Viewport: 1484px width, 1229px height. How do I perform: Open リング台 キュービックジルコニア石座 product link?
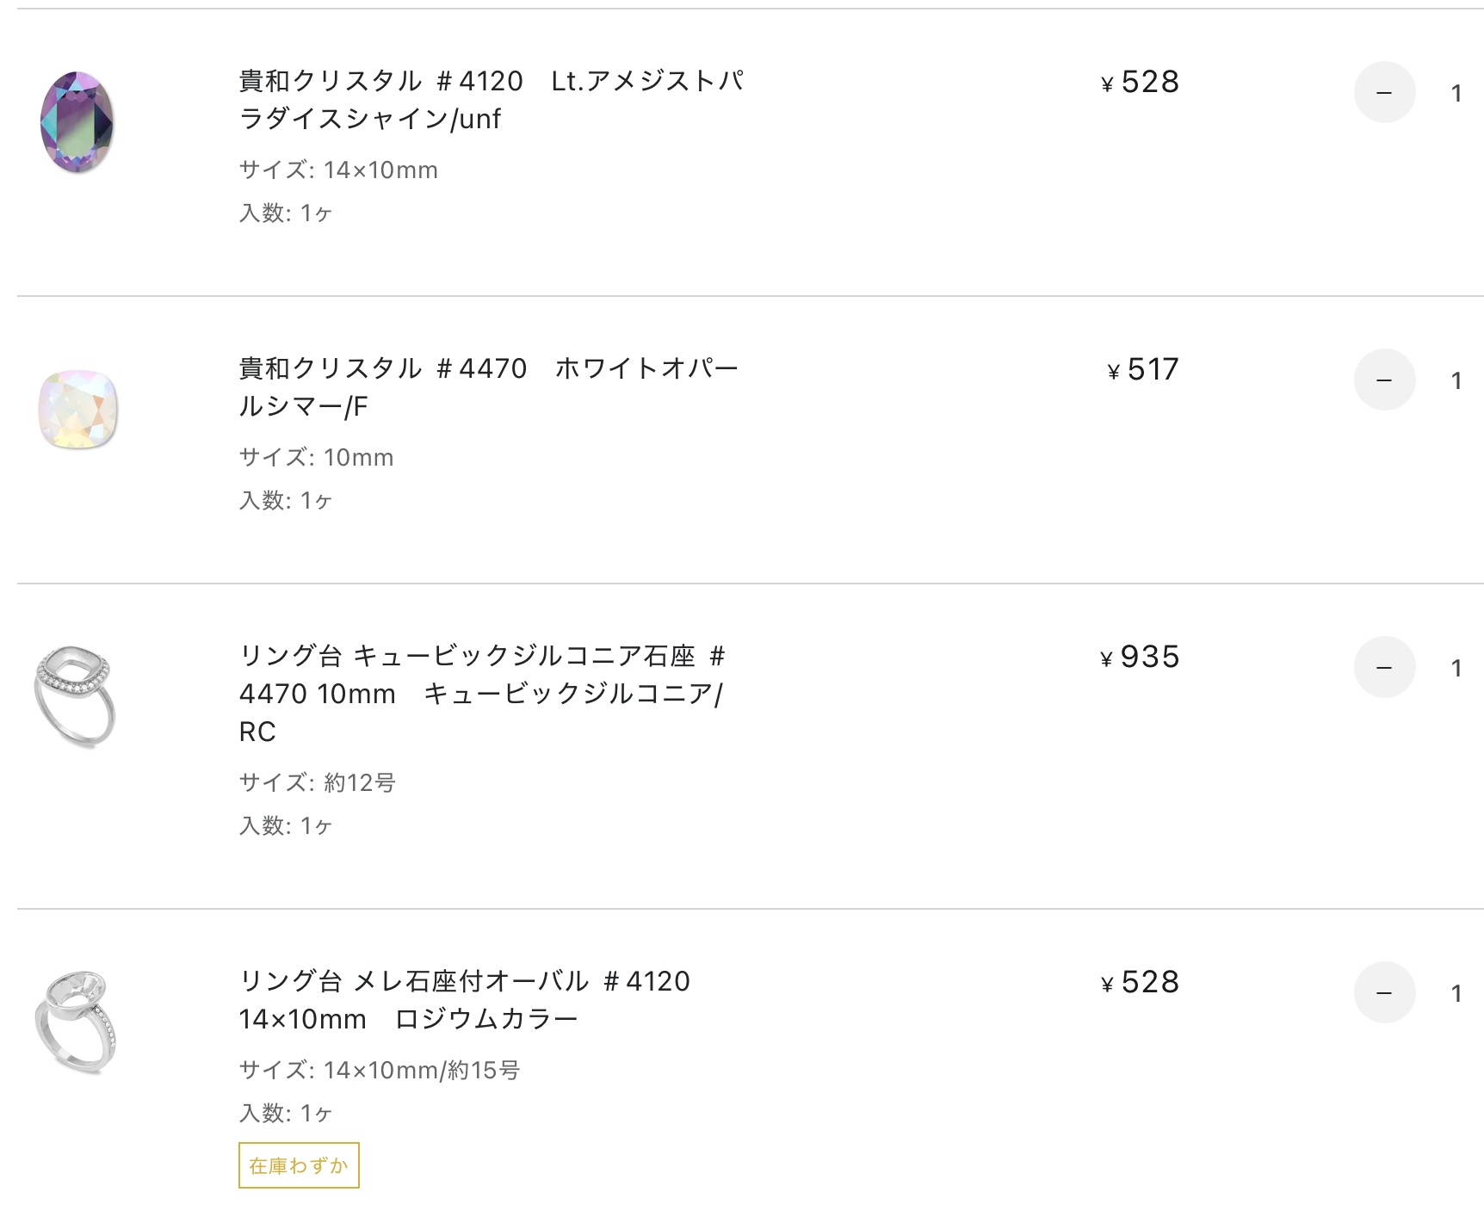[x=482, y=693]
